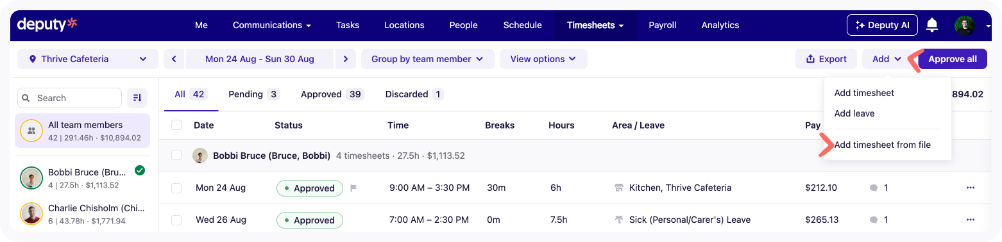Open Schedule in navigation
This screenshot has width=1002, height=242.
(522, 26)
